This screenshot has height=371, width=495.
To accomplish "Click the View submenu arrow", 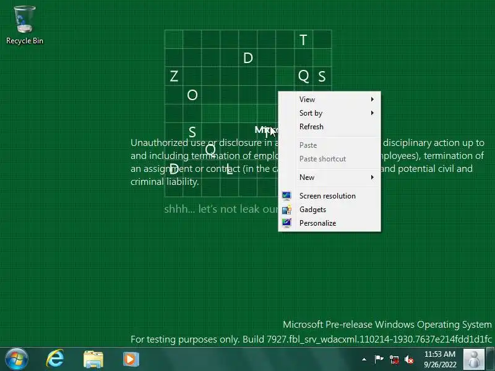I will tap(372, 100).
